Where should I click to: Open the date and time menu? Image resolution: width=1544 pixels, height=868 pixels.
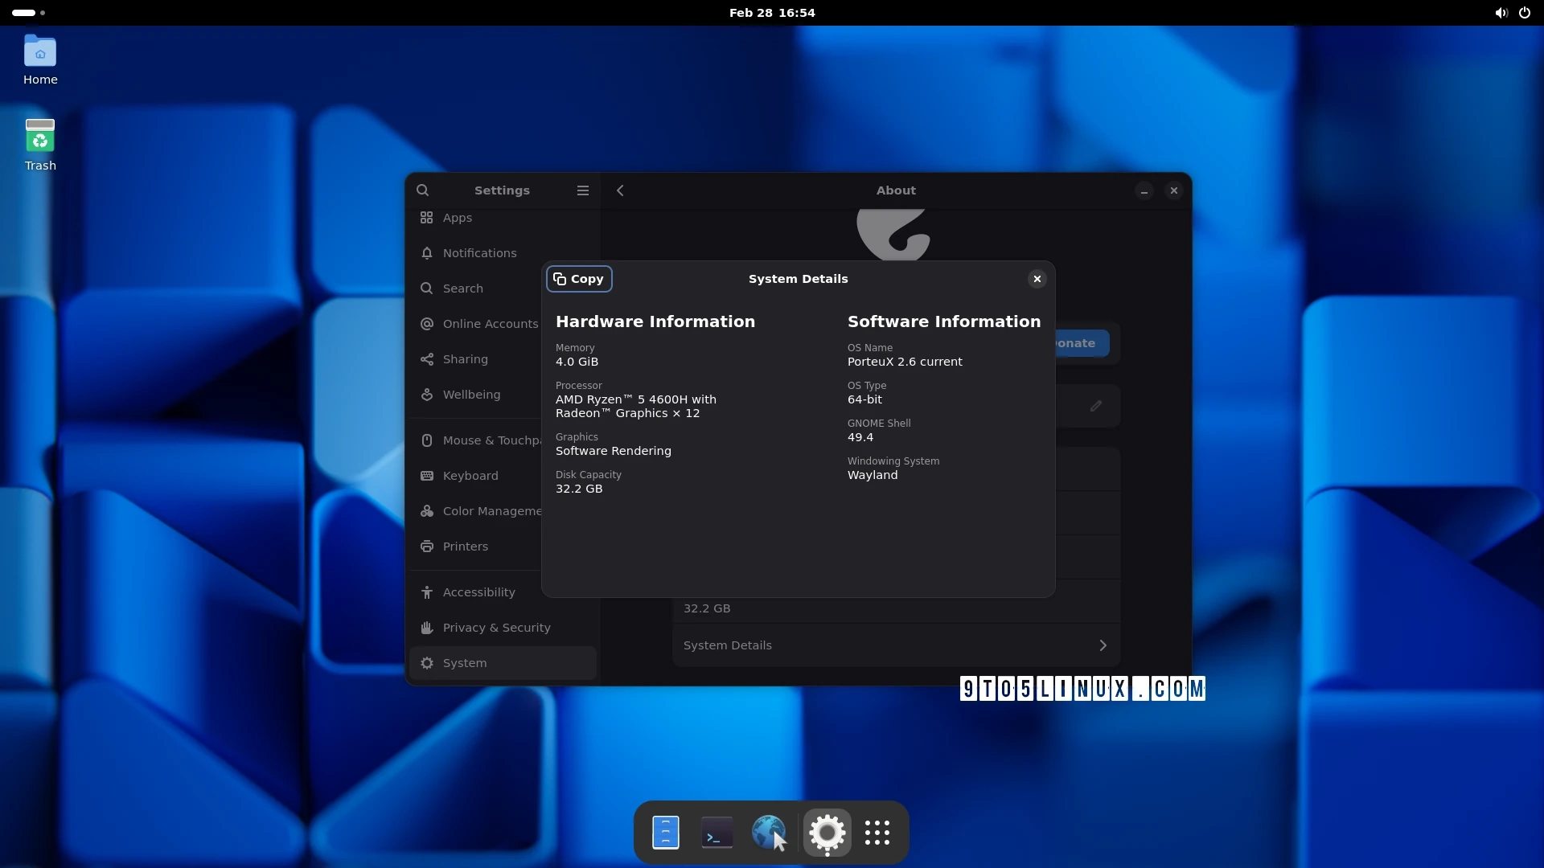772,13
